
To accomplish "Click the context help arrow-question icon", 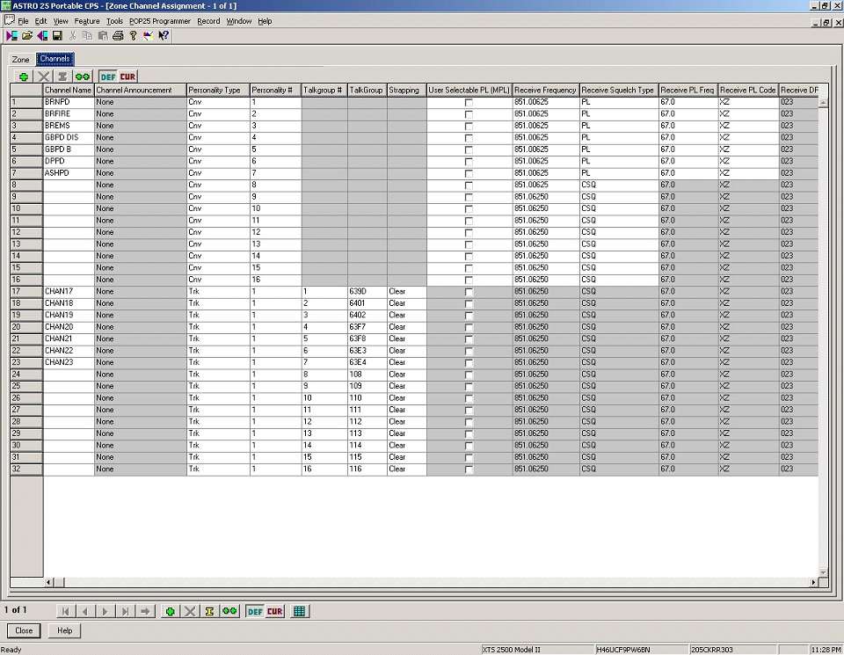I will pos(164,35).
